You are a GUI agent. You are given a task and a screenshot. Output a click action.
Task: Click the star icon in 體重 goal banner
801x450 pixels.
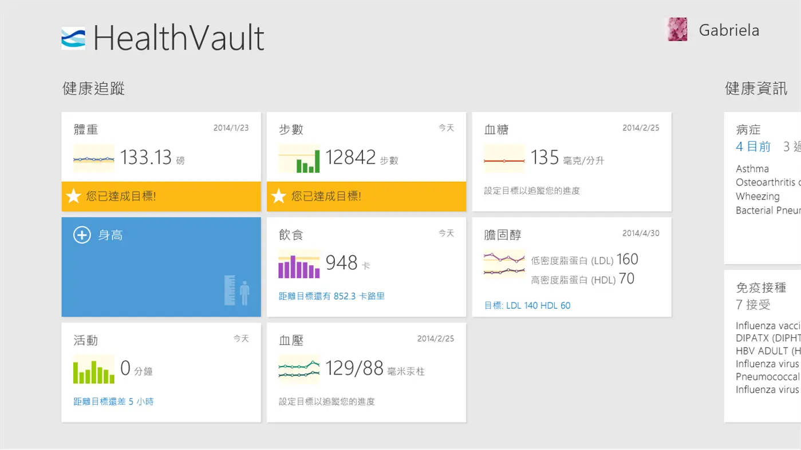(73, 196)
